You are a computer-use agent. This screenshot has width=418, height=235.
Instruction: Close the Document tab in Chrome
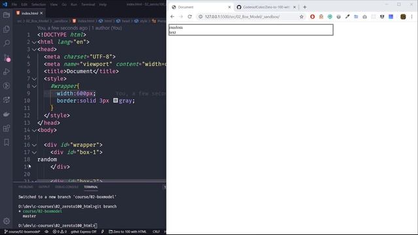tap(229, 7)
